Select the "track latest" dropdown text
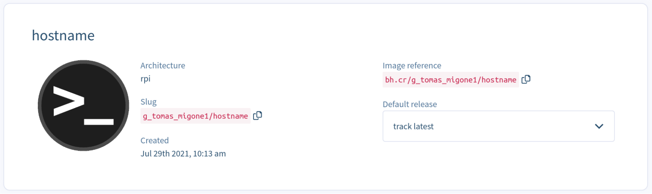Viewport: 652px width, 194px height. (413, 126)
